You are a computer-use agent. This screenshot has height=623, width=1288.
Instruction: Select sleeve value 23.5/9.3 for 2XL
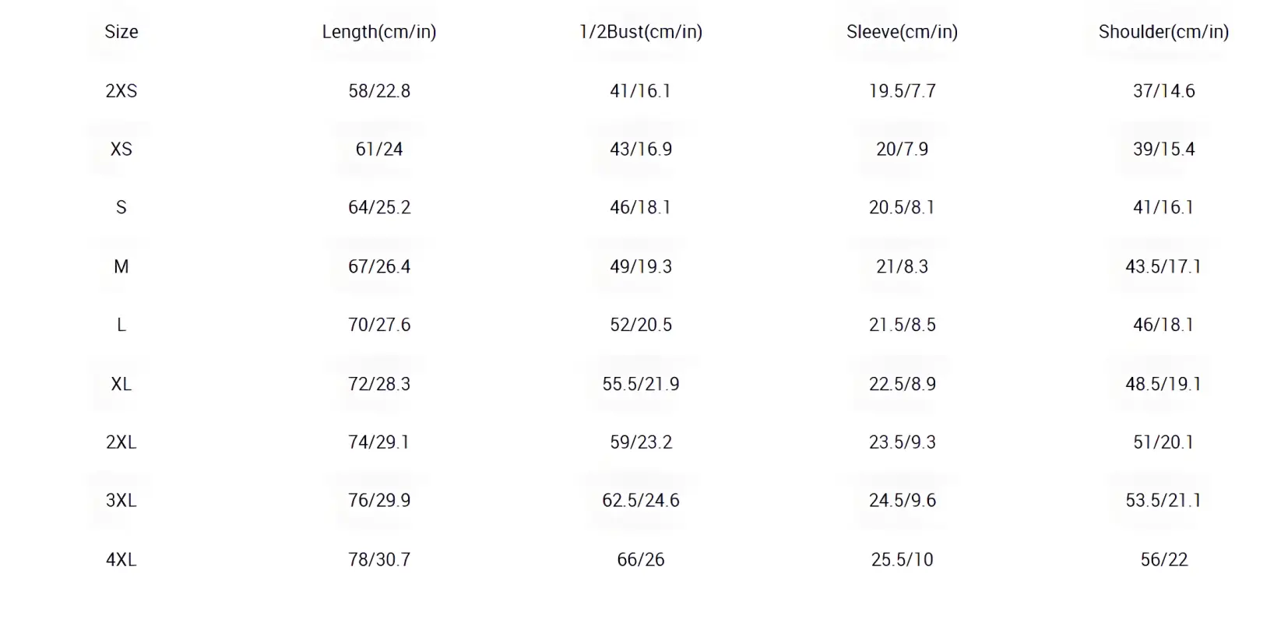[902, 442]
